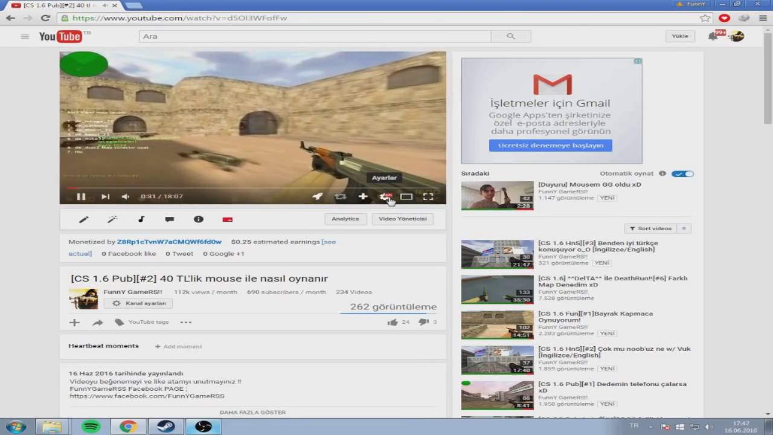Open OBS from the taskbar
Image resolution: width=773 pixels, height=435 pixels.
[204, 427]
